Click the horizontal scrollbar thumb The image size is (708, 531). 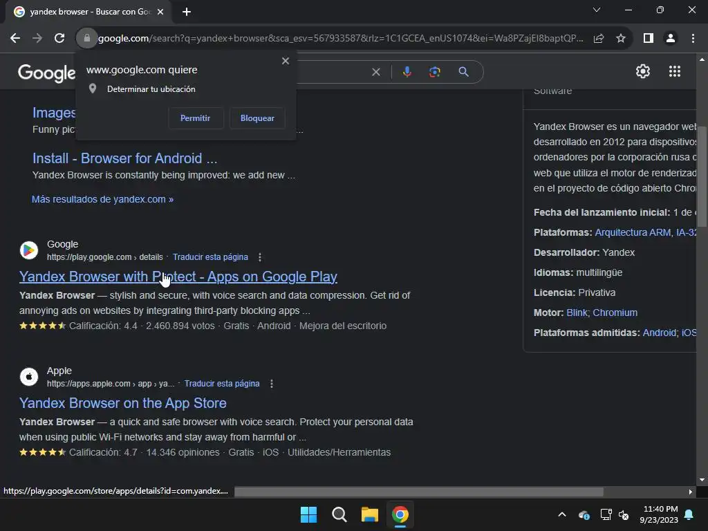pos(418,492)
